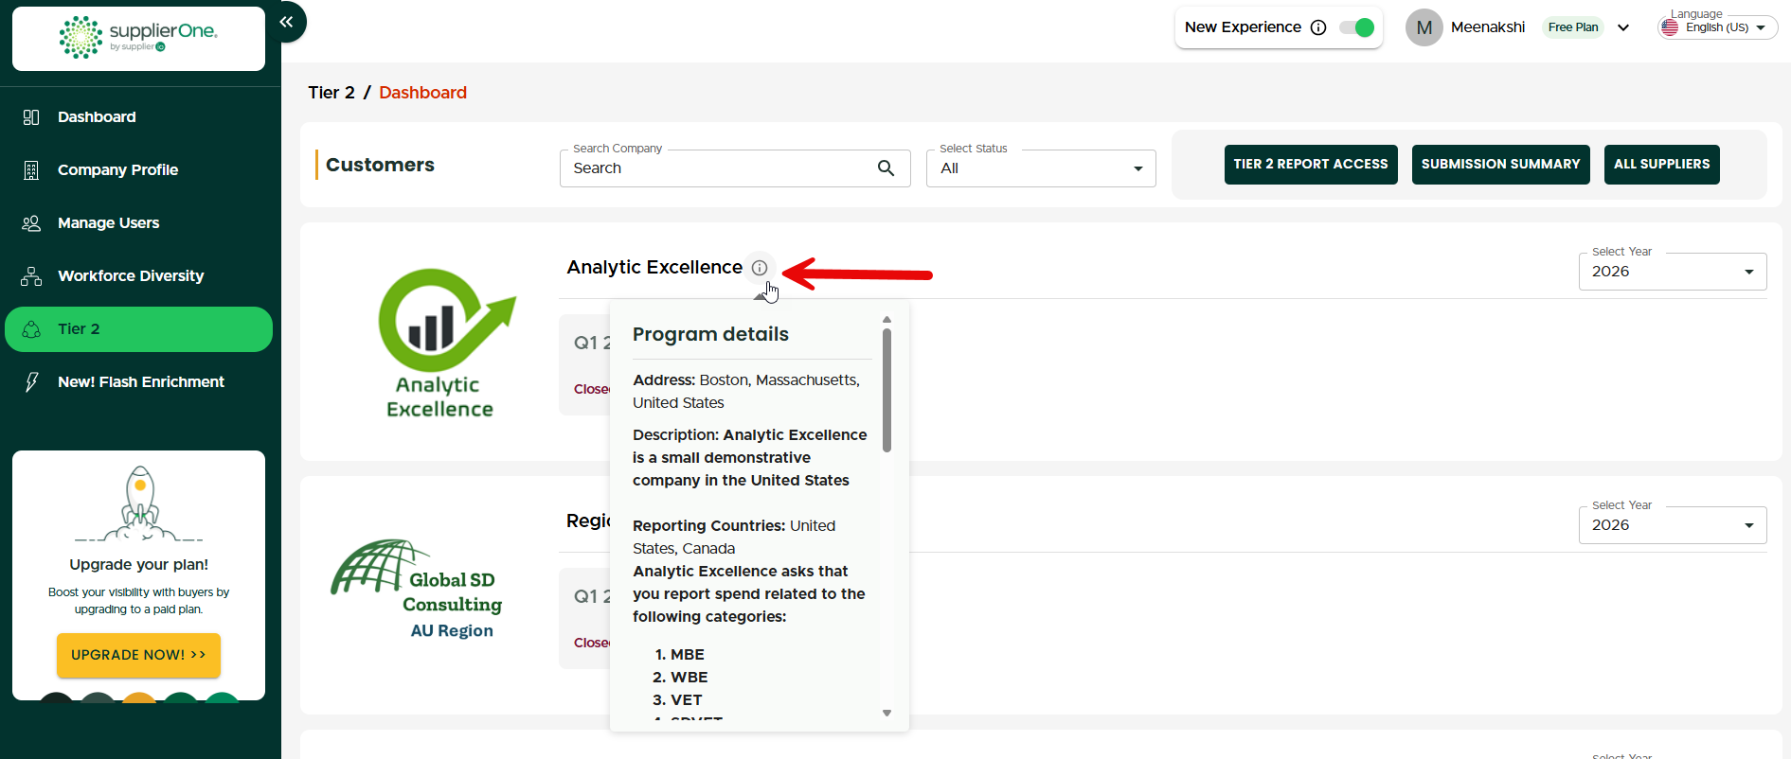Click the 1. MBE category item
This screenshot has width=1791, height=759.
click(680, 655)
